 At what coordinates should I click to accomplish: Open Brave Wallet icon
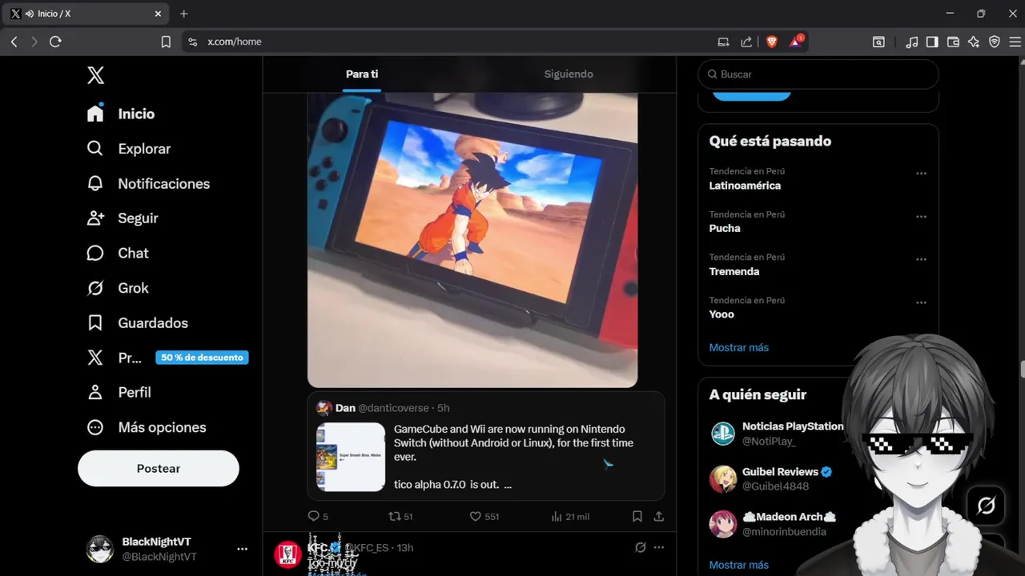(953, 42)
